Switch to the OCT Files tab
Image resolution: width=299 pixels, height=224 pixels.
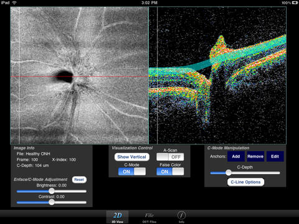coord(149,217)
